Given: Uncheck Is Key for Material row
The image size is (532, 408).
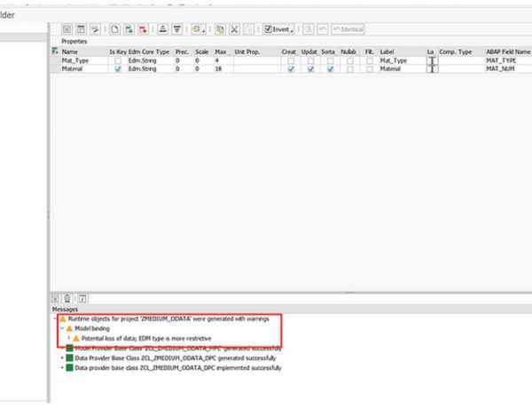Looking at the screenshot, I should 118,69.
